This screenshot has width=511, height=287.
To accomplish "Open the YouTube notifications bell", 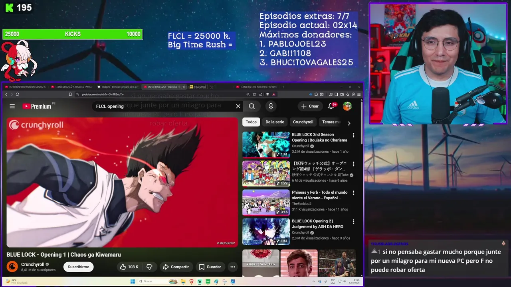I will click(331, 106).
